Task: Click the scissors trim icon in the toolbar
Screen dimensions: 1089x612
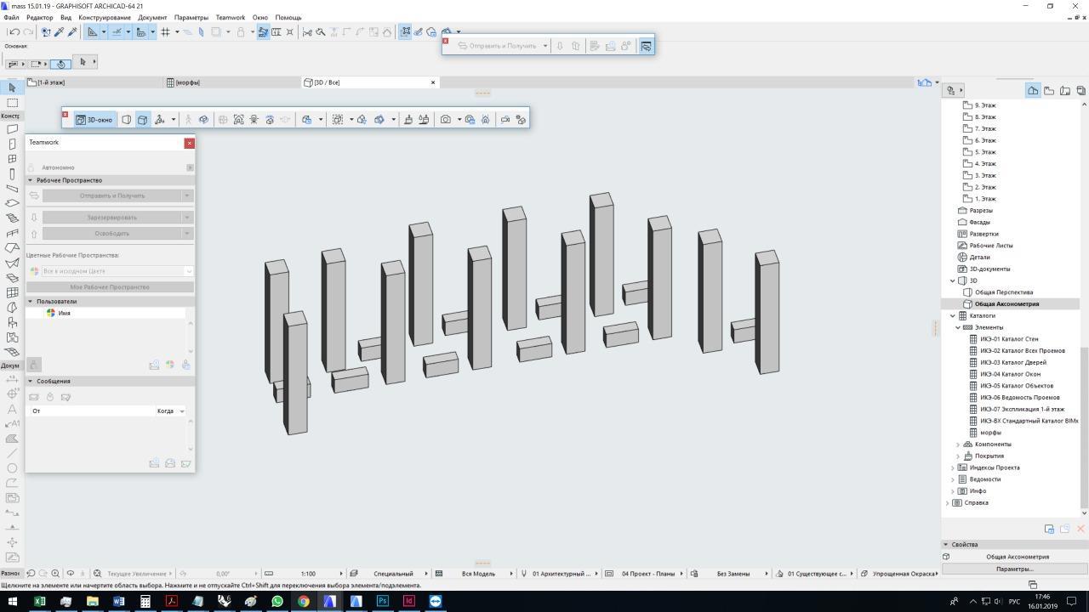Action: tap(307, 32)
